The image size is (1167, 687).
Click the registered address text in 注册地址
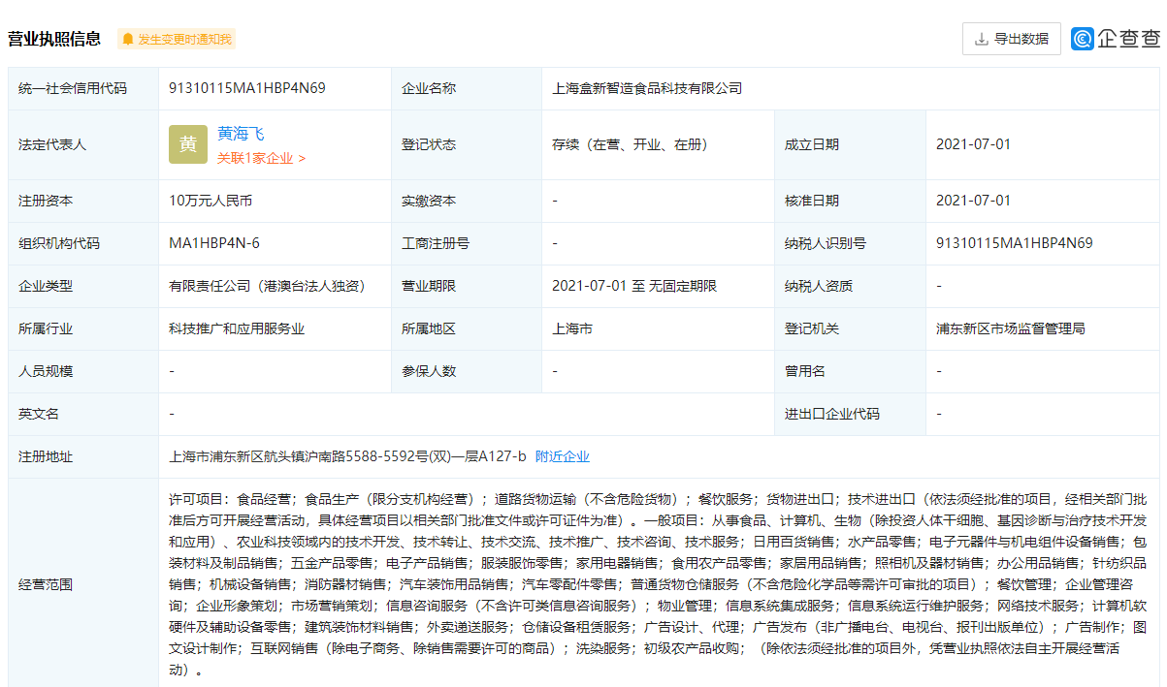(347, 456)
